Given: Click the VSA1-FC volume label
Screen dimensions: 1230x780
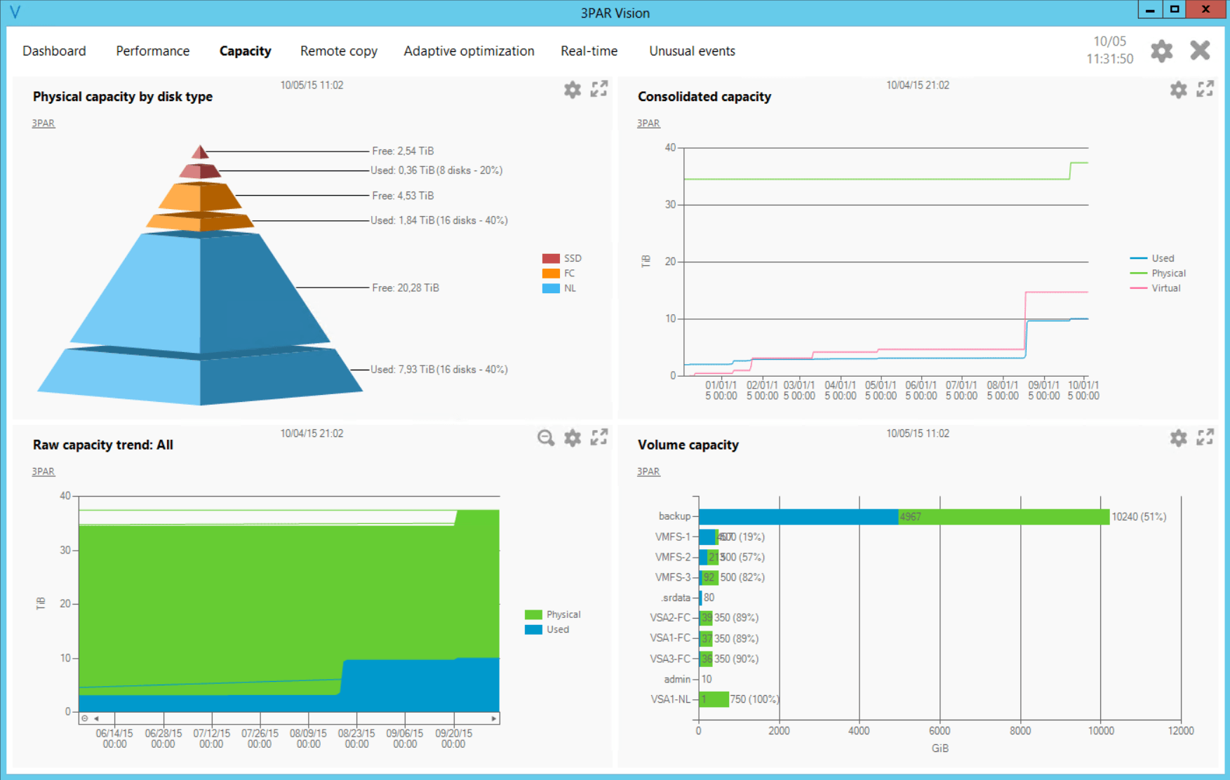Looking at the screenshot, I should click(x=670, y=638).
